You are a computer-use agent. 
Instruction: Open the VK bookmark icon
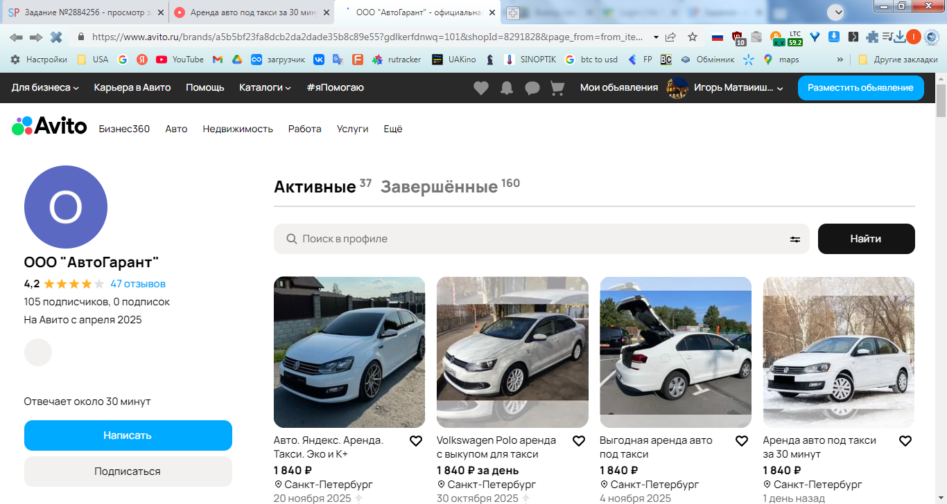(x=319, y=60)
